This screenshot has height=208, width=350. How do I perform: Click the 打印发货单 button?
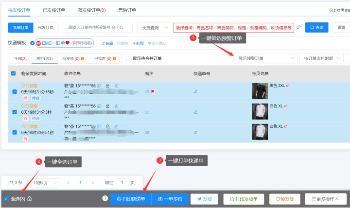tap(244, 199)
